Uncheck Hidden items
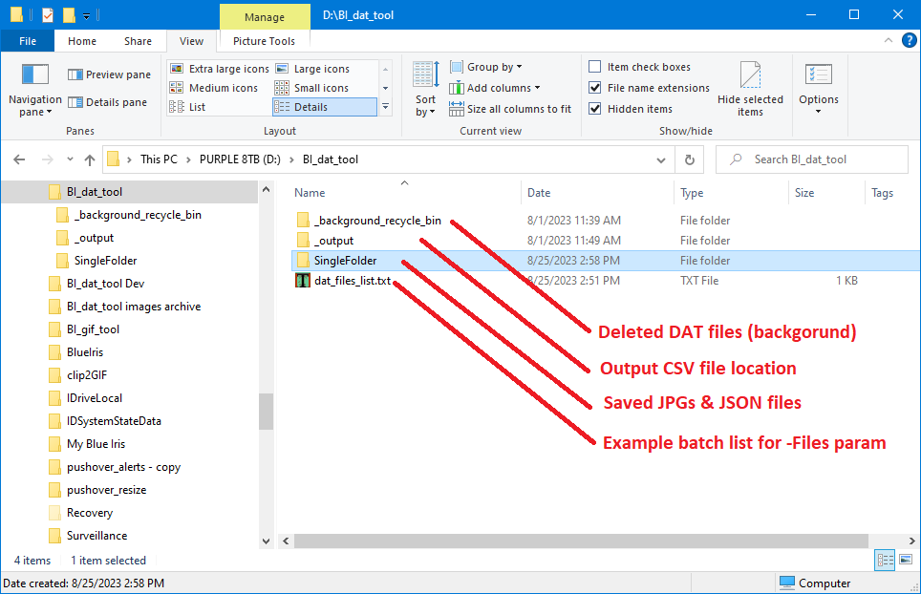This screenshot has width=921, height=594. click(x=631, y=109)
